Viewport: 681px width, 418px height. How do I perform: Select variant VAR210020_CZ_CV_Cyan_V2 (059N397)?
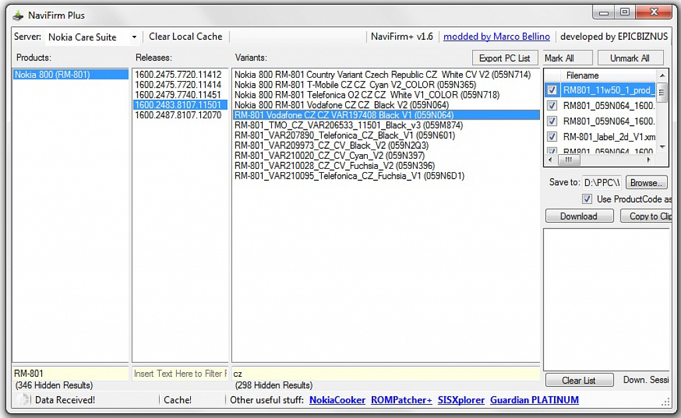tap(386, 156)
